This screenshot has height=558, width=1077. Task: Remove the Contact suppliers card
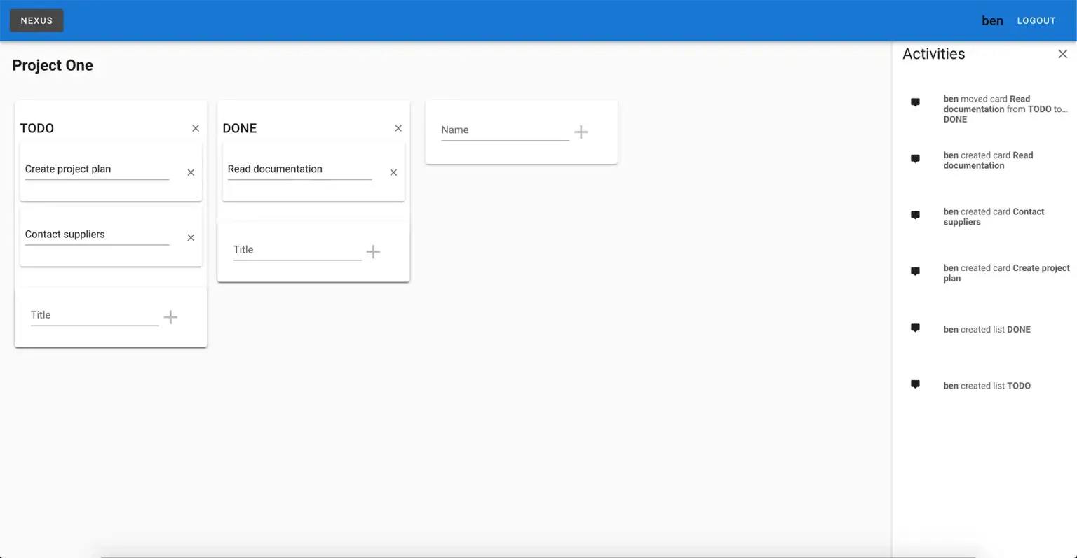pyautogui.click(x=191, y=238)
